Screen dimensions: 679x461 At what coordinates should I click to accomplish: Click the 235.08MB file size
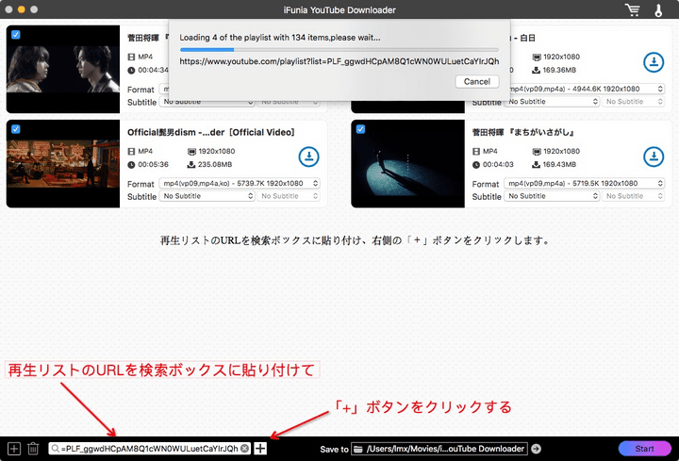(x=215, y=164)
